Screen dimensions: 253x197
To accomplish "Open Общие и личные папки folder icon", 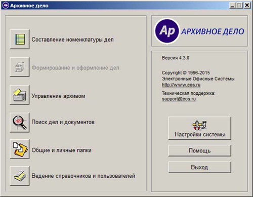I will point(20,149).
